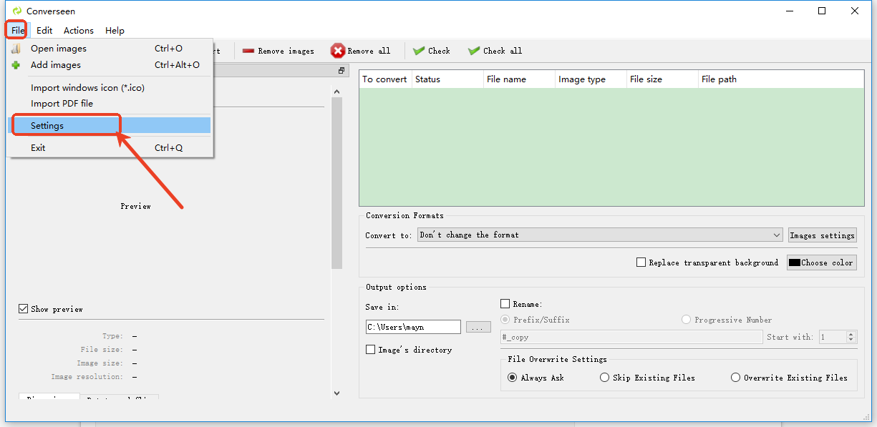Open the Actions menu

pyautogui.click(x=78, y=31)
